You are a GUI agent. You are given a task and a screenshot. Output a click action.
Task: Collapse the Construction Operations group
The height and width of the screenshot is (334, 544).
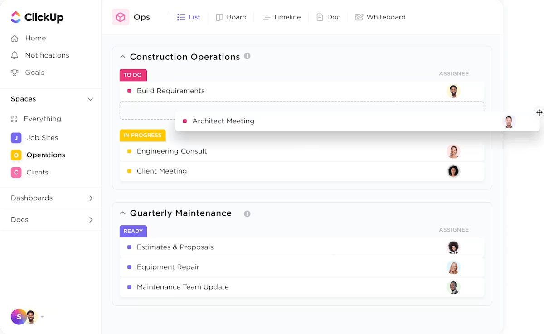(x=122, y=57)
